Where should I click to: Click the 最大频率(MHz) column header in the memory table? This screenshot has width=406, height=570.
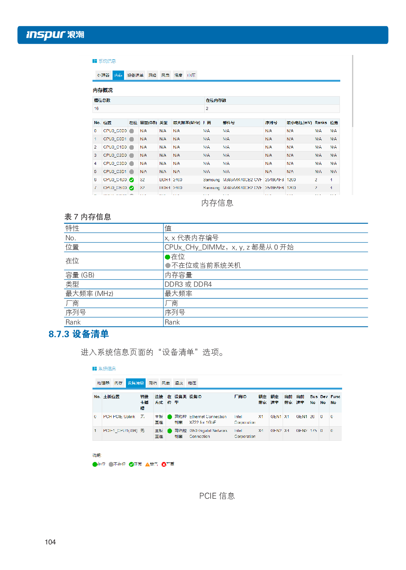tap(186, 123)
